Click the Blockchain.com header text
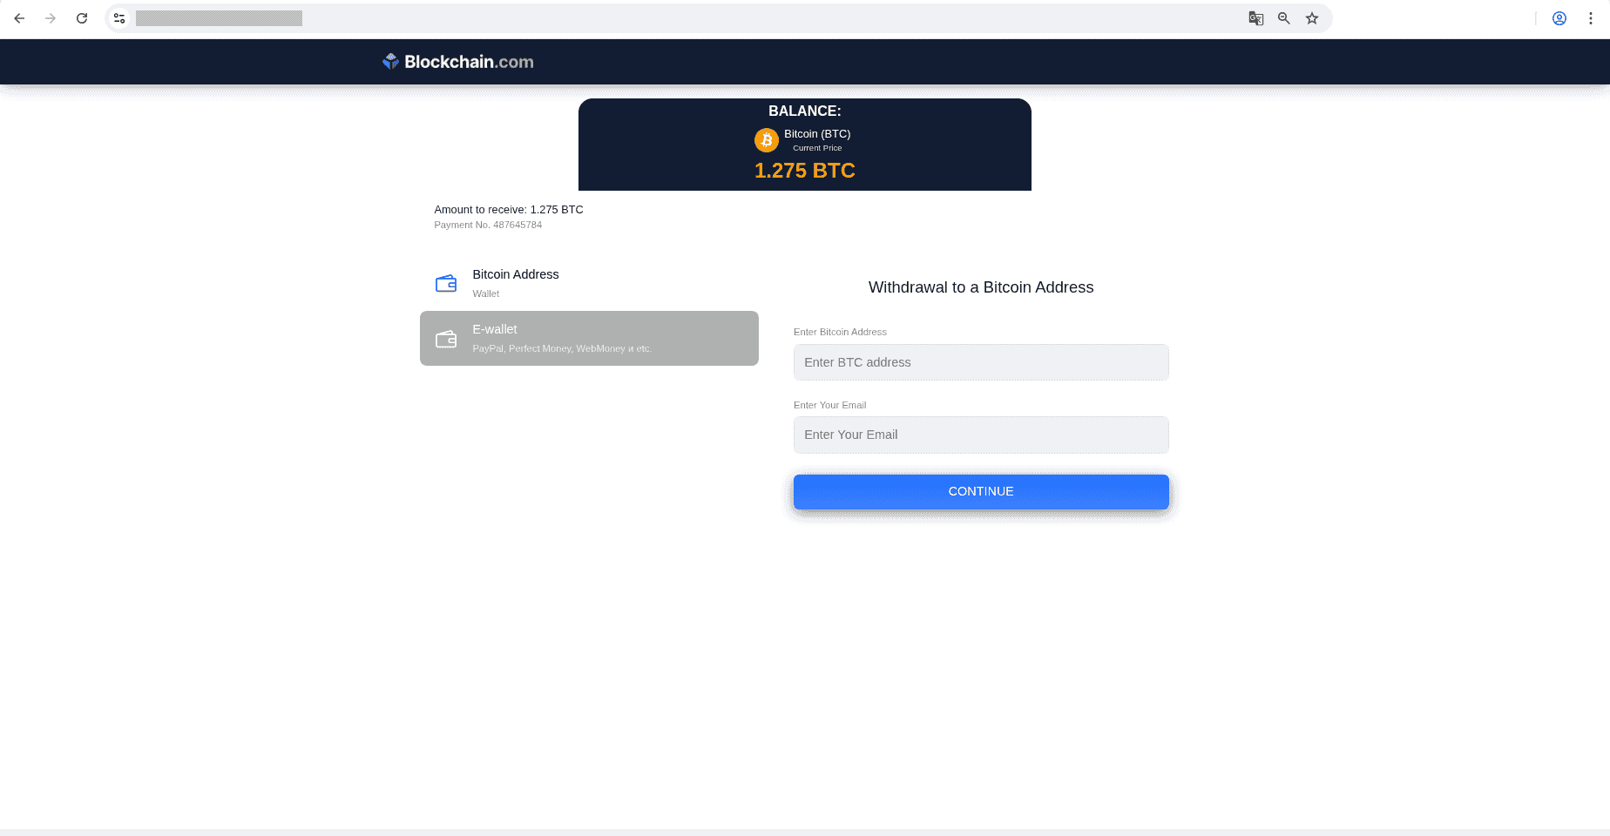 [469, 62]
